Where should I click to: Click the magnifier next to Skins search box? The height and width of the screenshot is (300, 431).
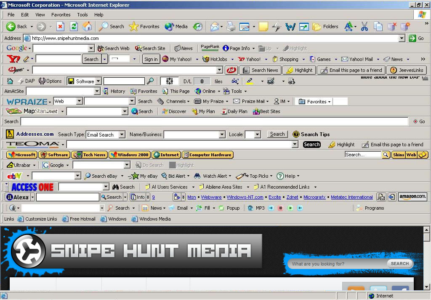coord(386,155)
